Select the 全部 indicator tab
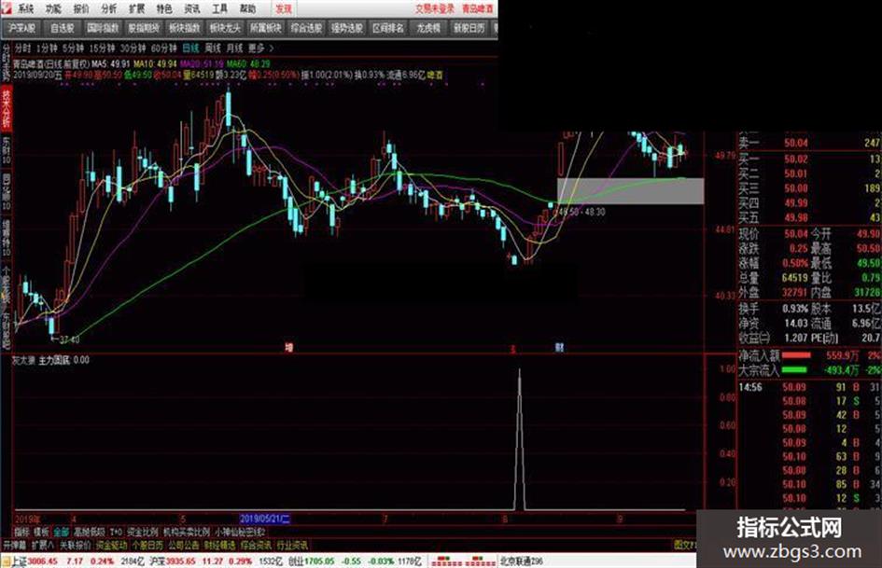 click(61, 532)
